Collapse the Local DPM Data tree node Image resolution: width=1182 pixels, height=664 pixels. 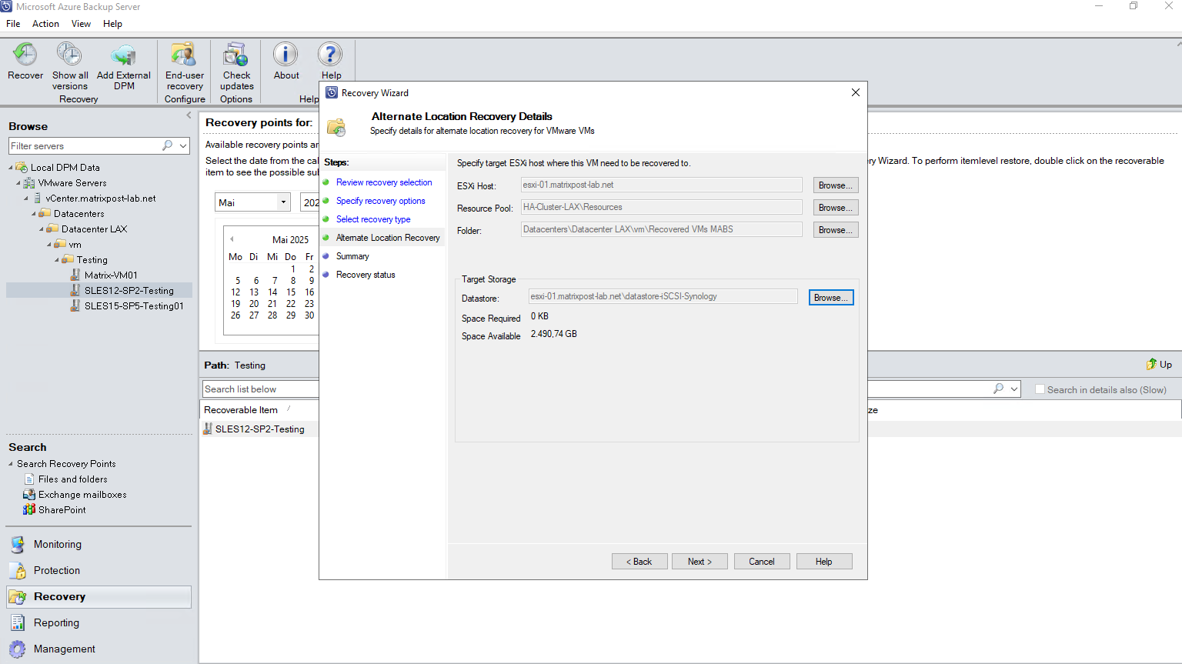[x=11, y=167]
